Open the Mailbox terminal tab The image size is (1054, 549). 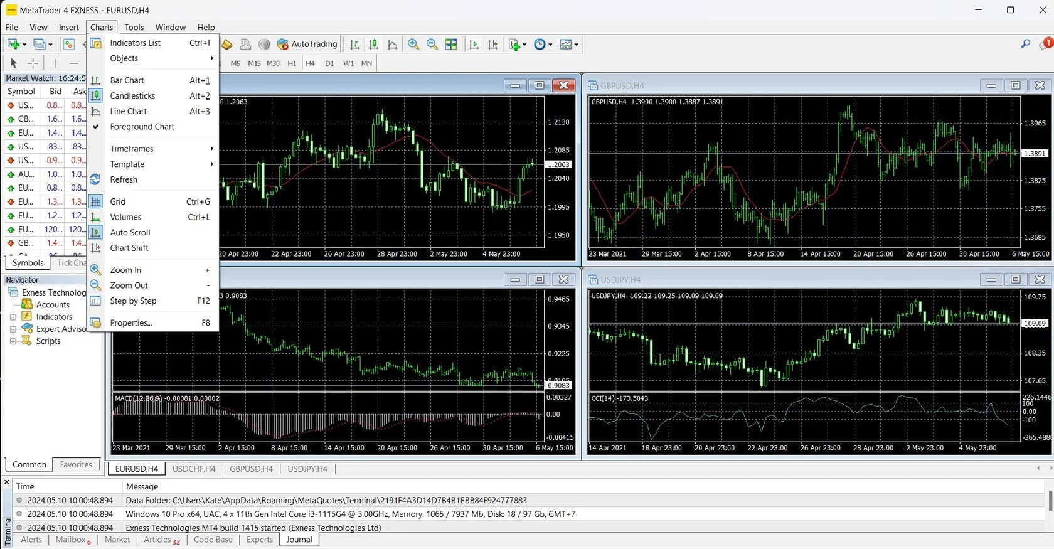click(73, 540)
